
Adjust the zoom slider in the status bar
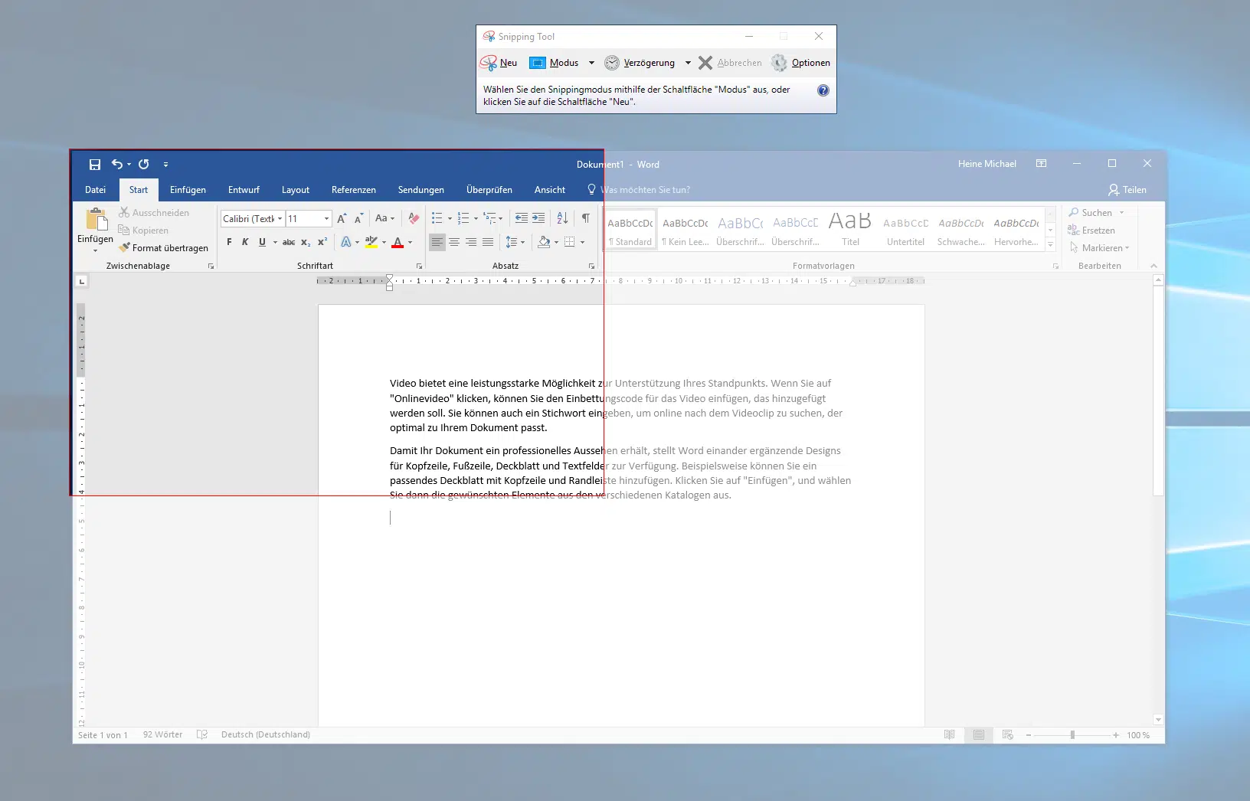1072,734
